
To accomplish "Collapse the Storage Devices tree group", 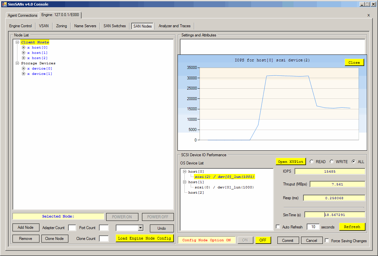I will (x=17, y=63).
